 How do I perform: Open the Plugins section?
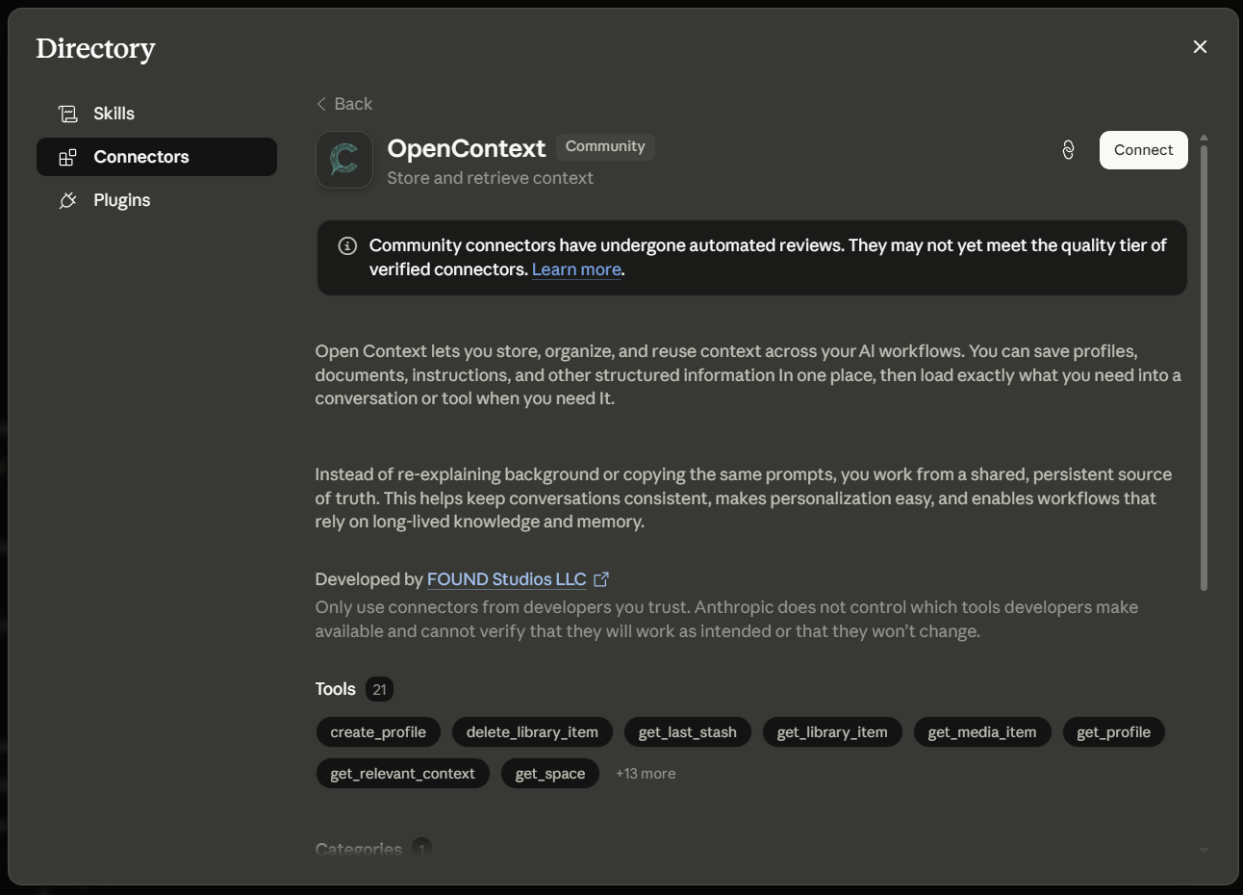[156, 200]
